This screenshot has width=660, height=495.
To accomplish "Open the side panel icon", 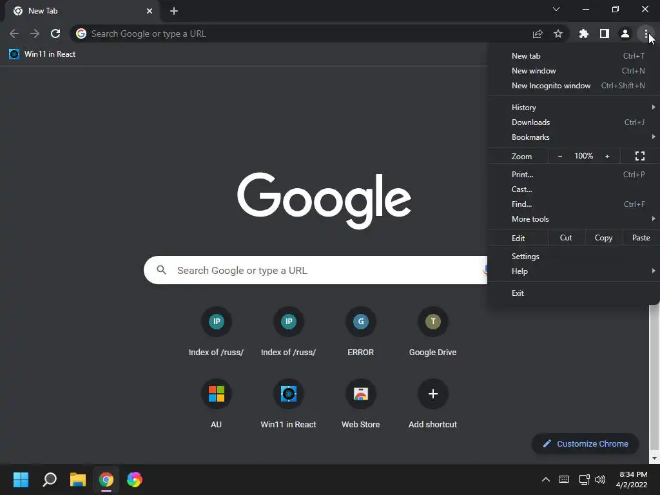I will (x=605, y=34).
